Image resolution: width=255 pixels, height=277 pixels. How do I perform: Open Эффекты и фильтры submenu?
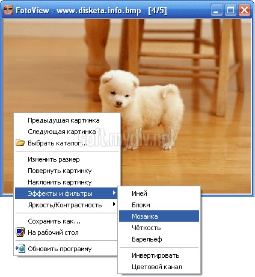pos(66,193)
